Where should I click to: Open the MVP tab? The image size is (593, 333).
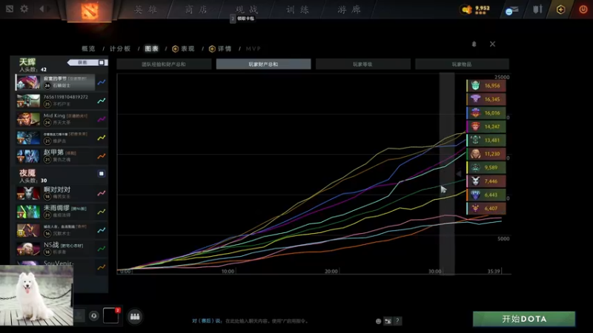(x=253, y=49)
